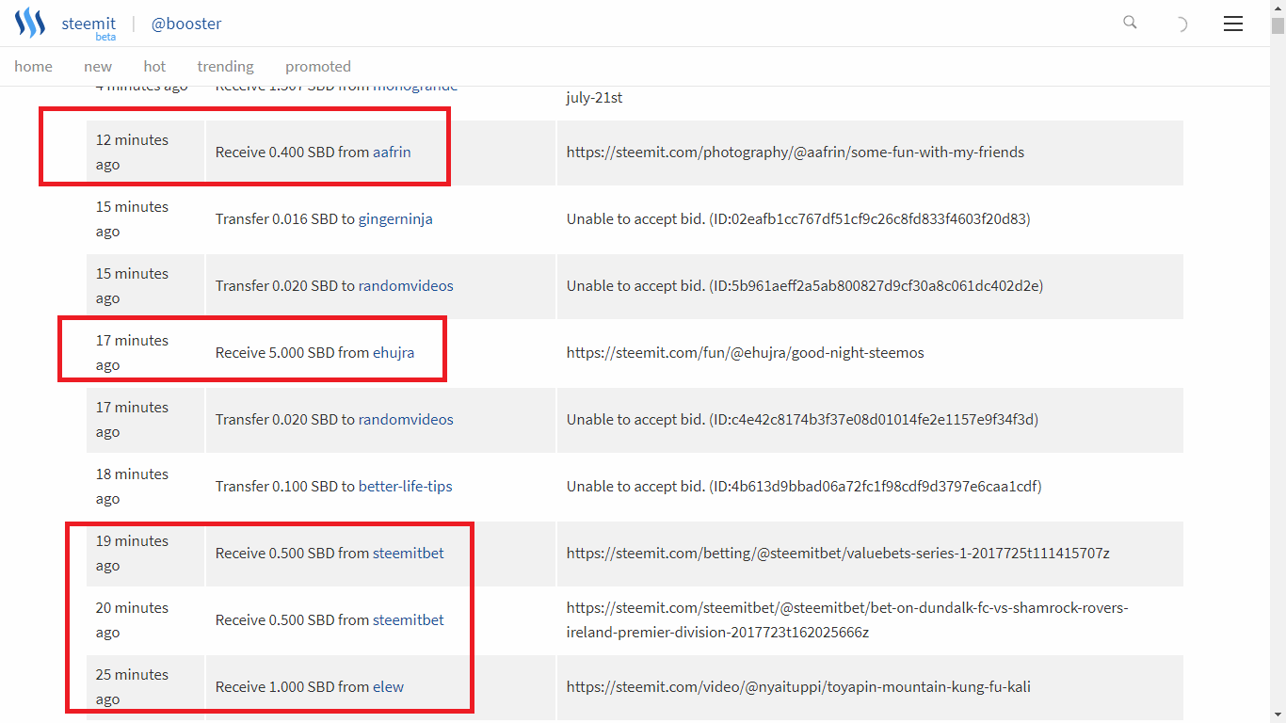Open the hamburger menu icon

click(1233, 24)
